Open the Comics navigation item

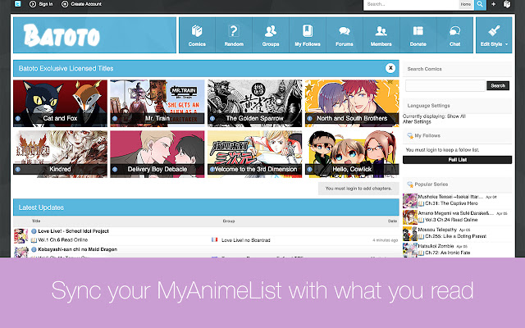(x=197, y=35)
